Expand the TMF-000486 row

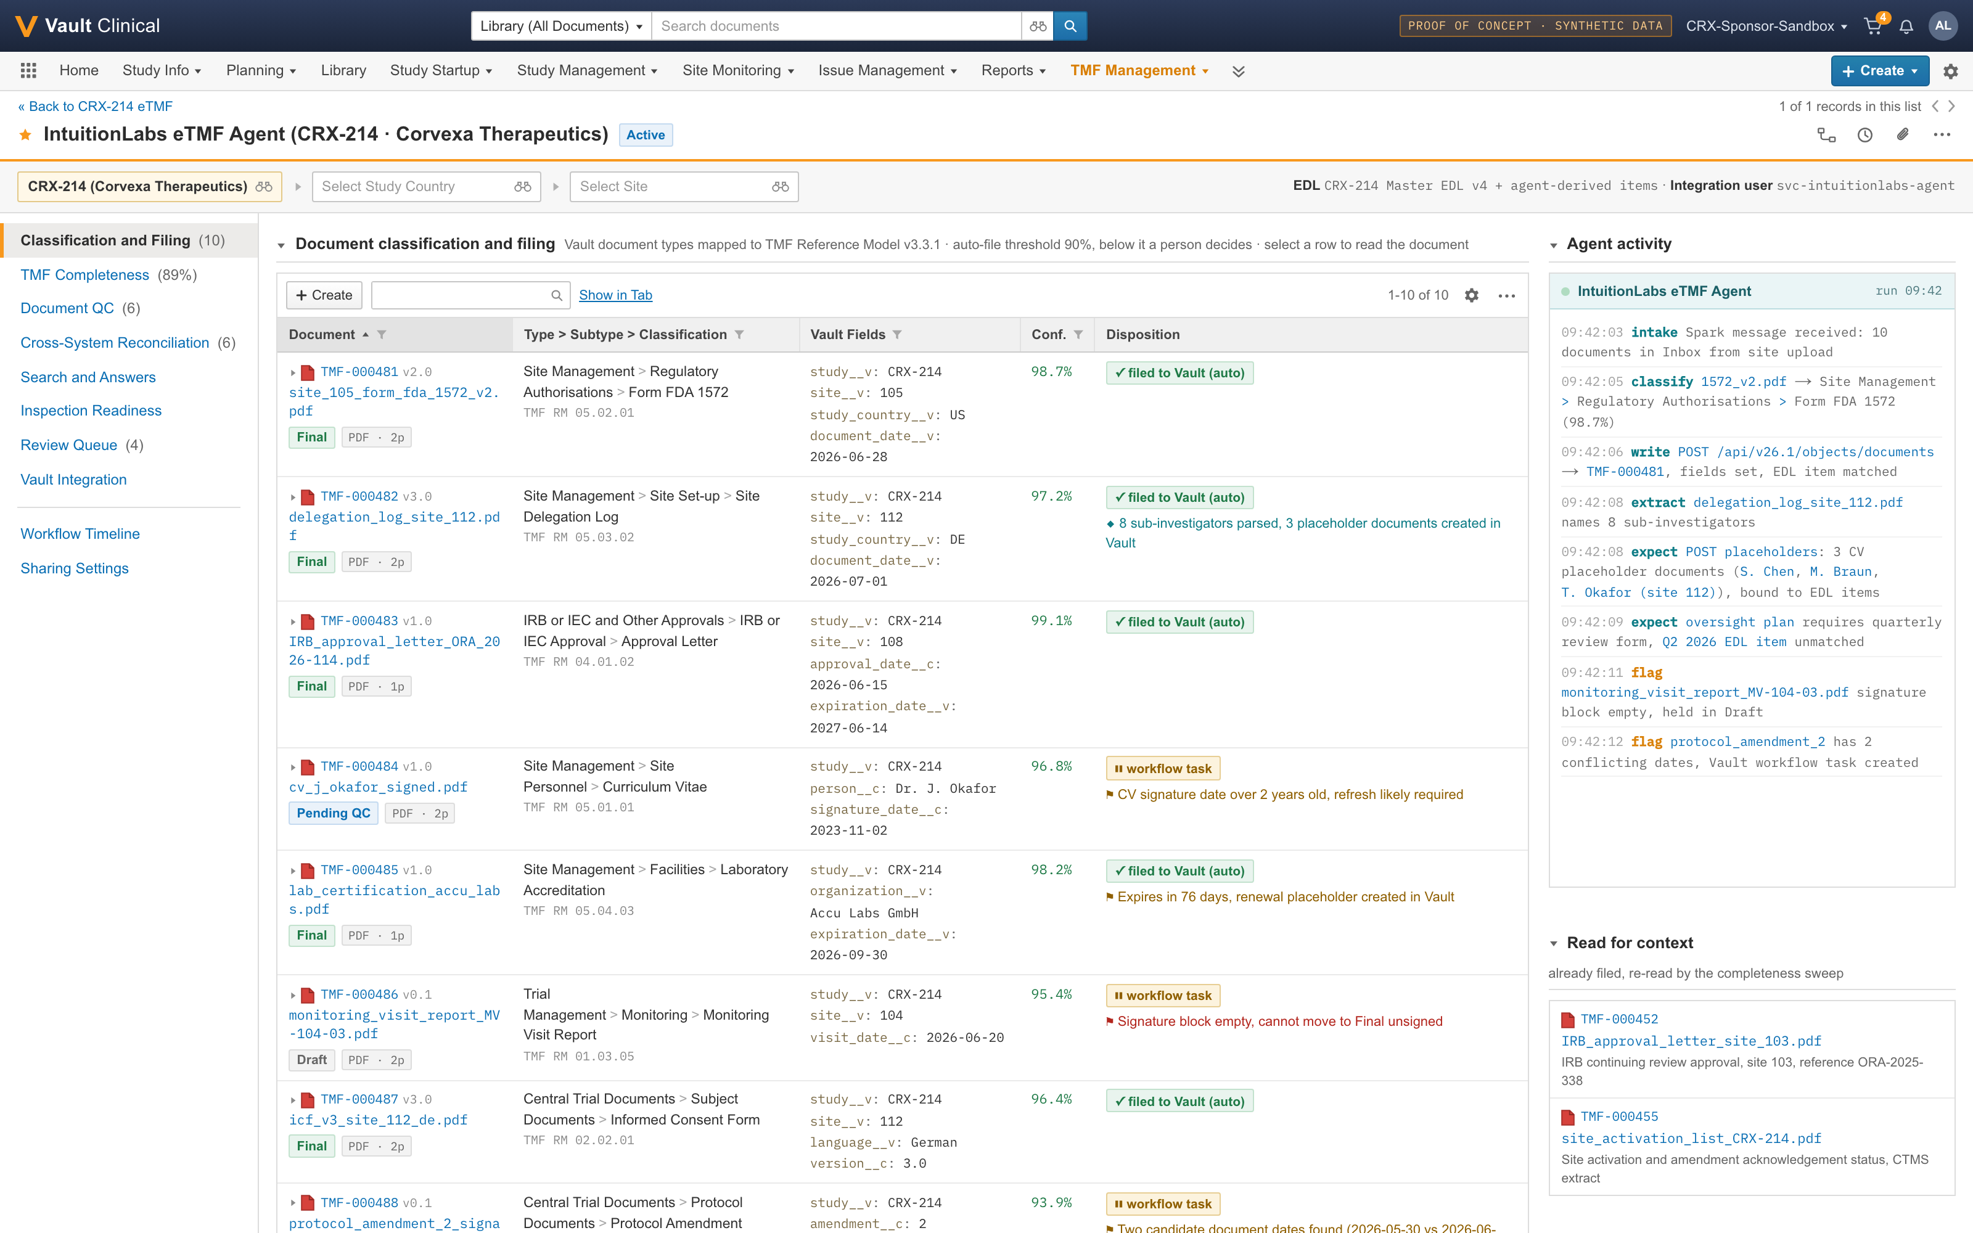coord(293,996)
